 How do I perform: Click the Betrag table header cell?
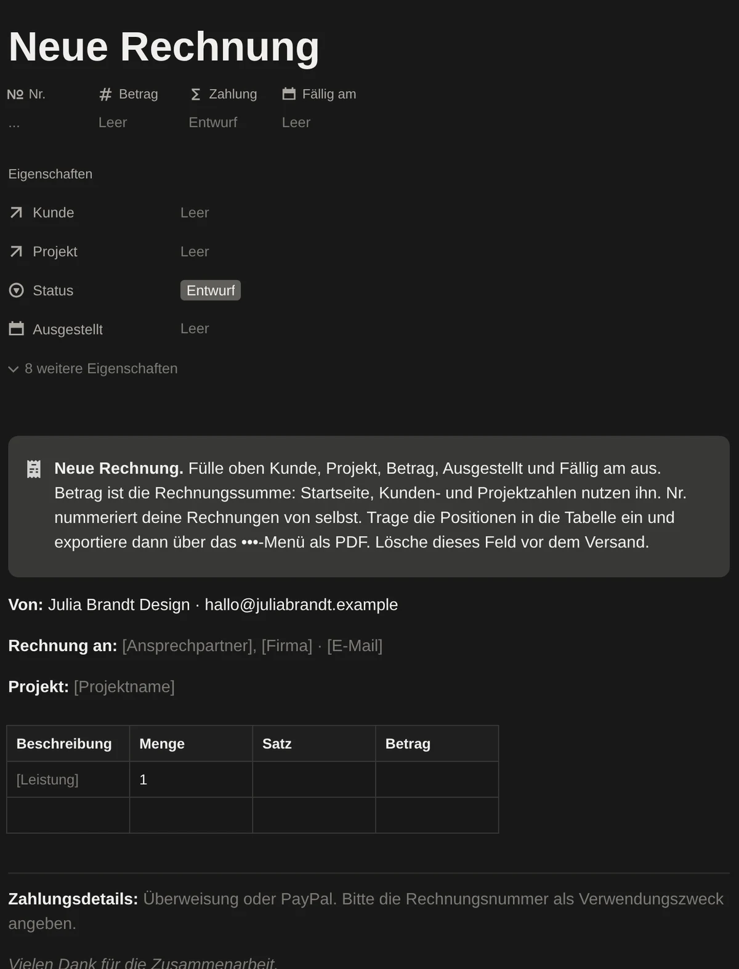click(437, 744)
